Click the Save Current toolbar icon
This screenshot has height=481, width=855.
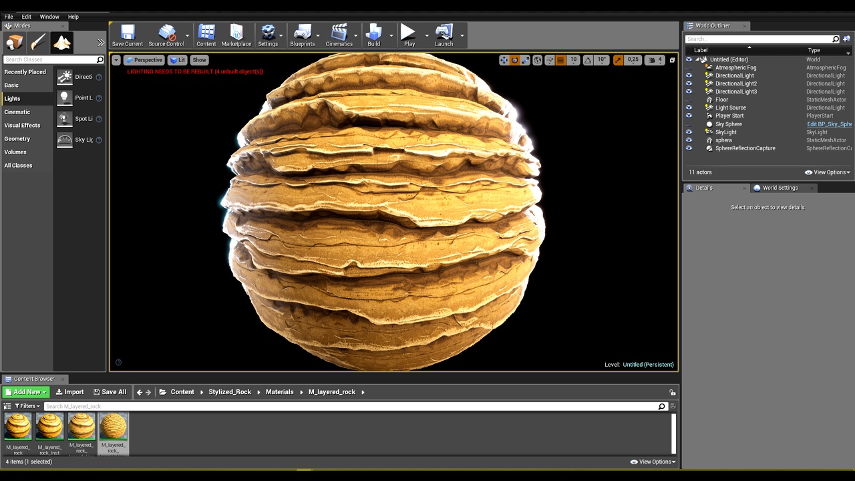[128, 35]
